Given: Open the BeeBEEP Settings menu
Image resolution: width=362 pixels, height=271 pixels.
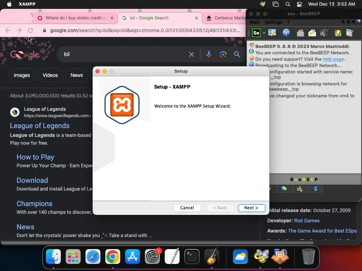Looking at the screenshot, I should pyautogui.click(x=273, y=22).
